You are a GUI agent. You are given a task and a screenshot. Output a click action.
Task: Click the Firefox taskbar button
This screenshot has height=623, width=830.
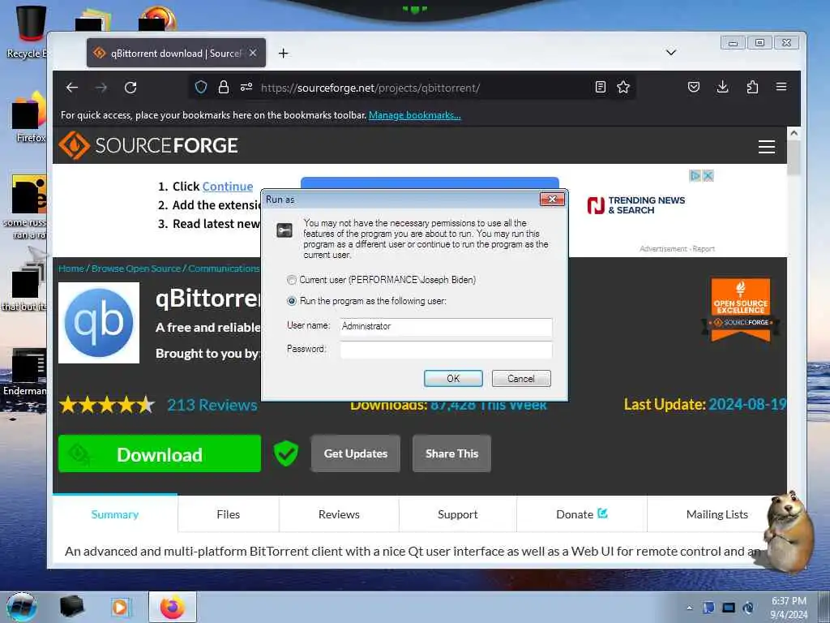point(173,607)
